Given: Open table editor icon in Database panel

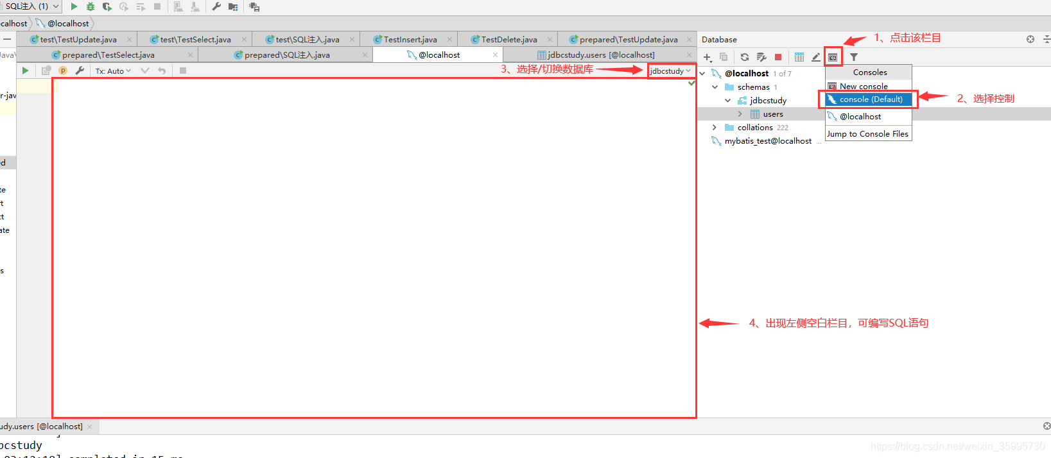Looking at the screenshot, I should [799, 57].
